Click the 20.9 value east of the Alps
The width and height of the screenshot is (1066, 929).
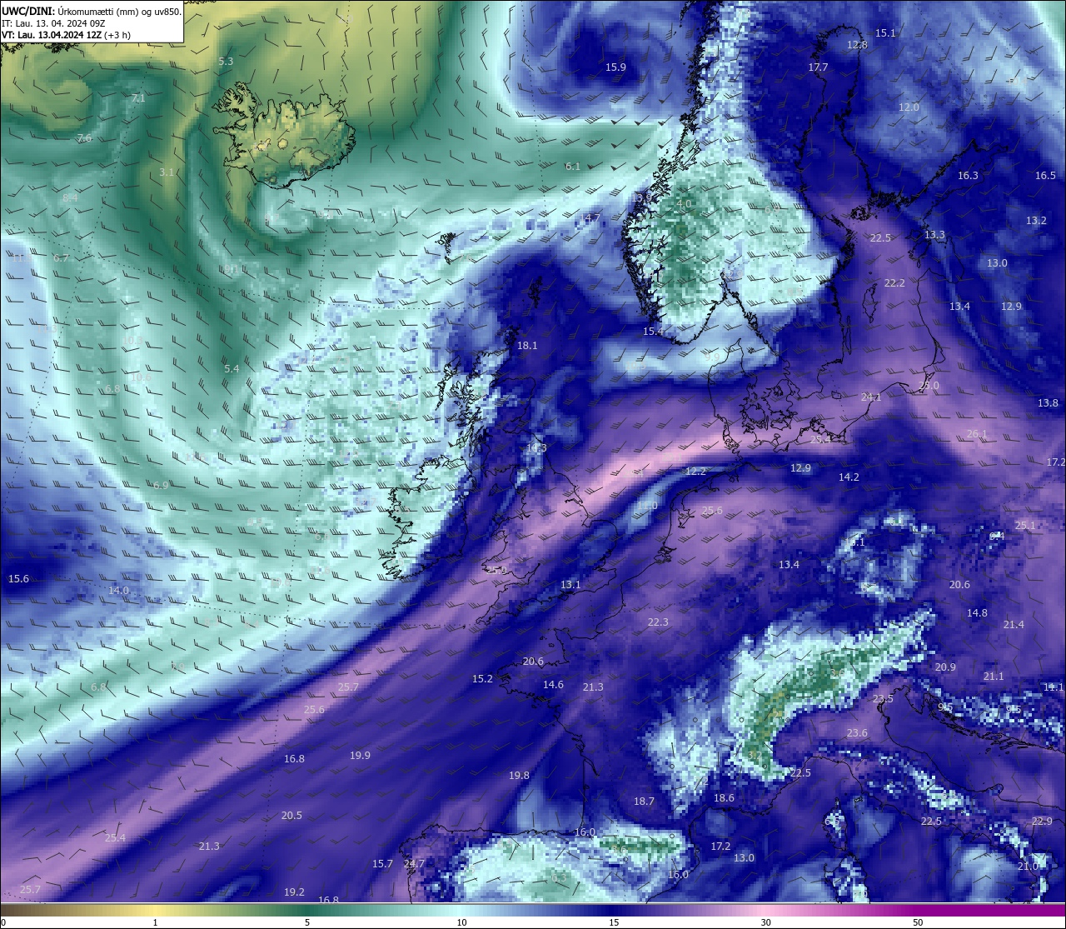pyautogui.click(x=945, y=667)
